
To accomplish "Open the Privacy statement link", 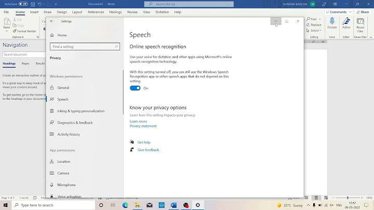I will 143,126.
